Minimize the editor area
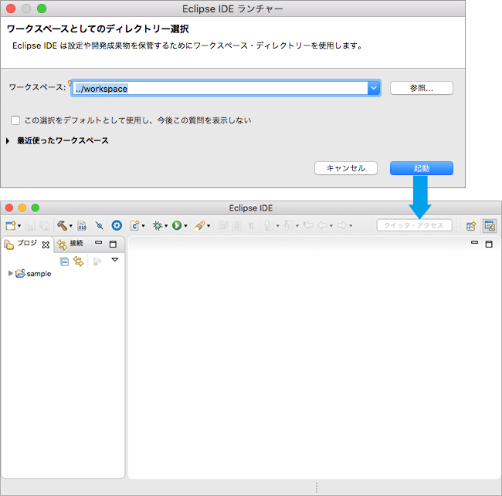Viewport: 502px width, 496px height. [474, 243]
